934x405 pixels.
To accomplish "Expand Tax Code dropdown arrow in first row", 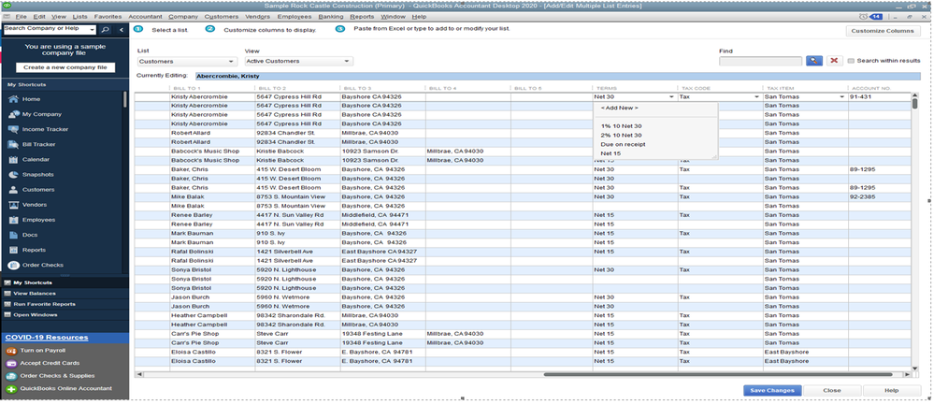I will (x=756, y=96).
